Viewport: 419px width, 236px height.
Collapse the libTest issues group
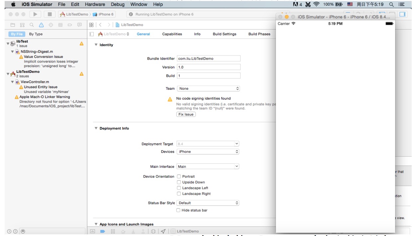click(8, 44)
